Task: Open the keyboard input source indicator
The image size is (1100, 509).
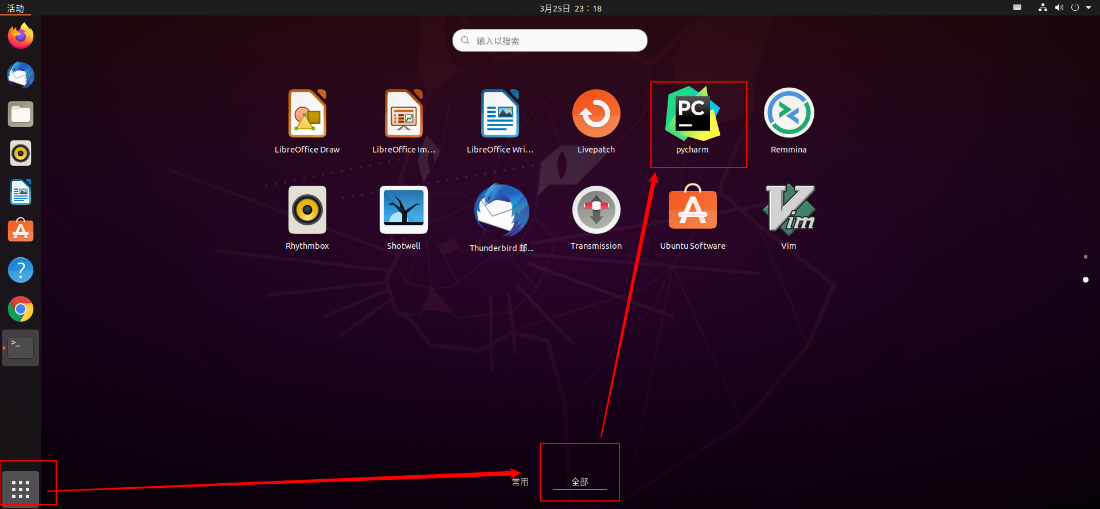Action: point(1017,7)
